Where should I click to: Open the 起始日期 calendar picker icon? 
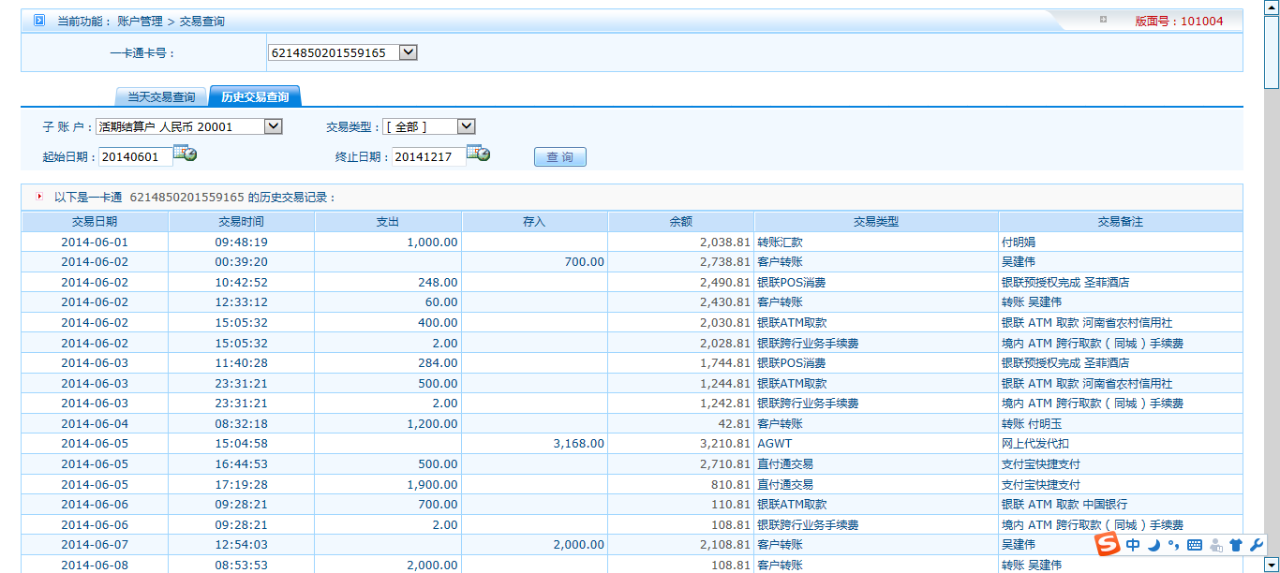click(186, 154)
